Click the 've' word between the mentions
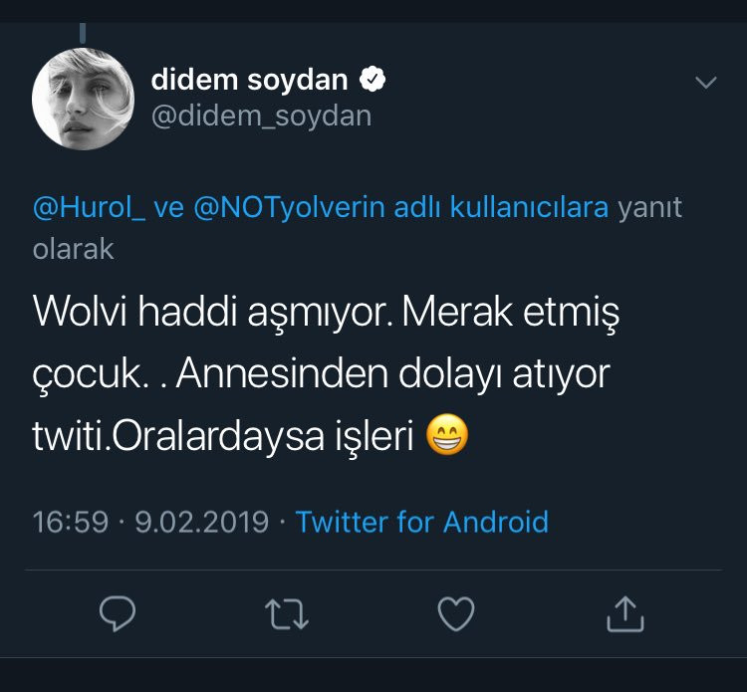 point(169,209)
